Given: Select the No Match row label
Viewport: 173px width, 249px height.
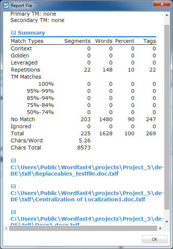Looking at the screenshot, I should [x=23, y=119].
